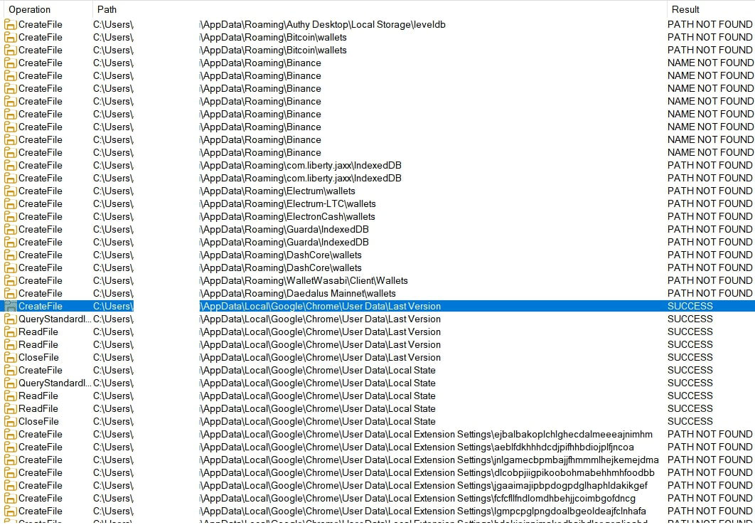Screen dimensions: 755x525
Task: Click CloseFile operation on Last Version row
Action: point(38,357)
